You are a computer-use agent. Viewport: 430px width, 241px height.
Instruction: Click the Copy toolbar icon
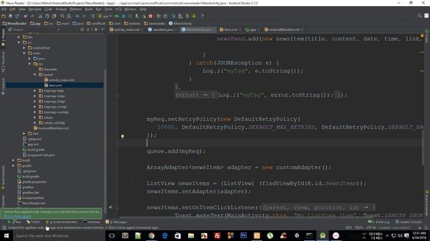pos(47,16)
